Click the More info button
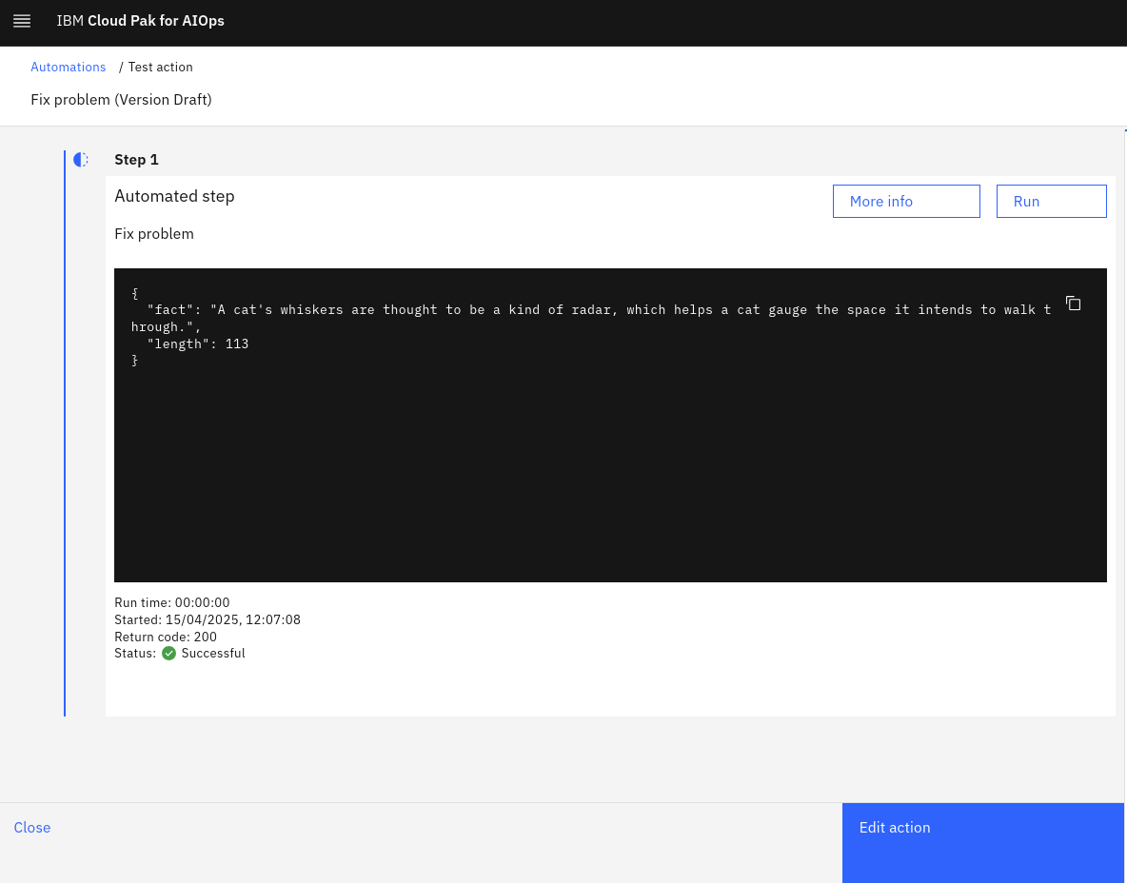The height and width of the screenshot is (883, 1127). tap(906, 201)
